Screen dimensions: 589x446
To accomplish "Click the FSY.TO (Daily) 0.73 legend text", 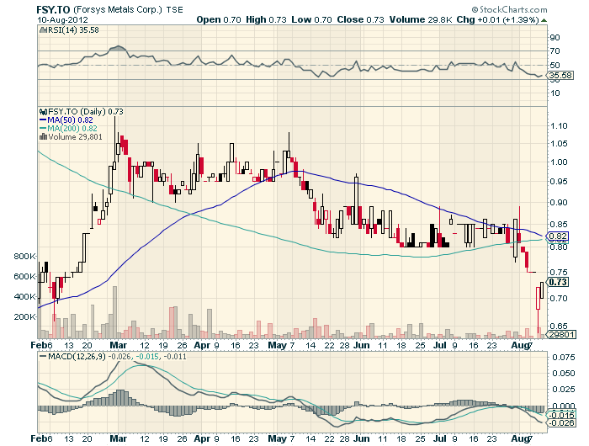I will tap(86, 112).
